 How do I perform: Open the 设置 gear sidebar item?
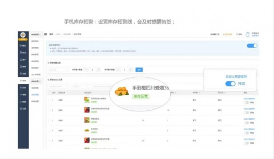point(23,109)
